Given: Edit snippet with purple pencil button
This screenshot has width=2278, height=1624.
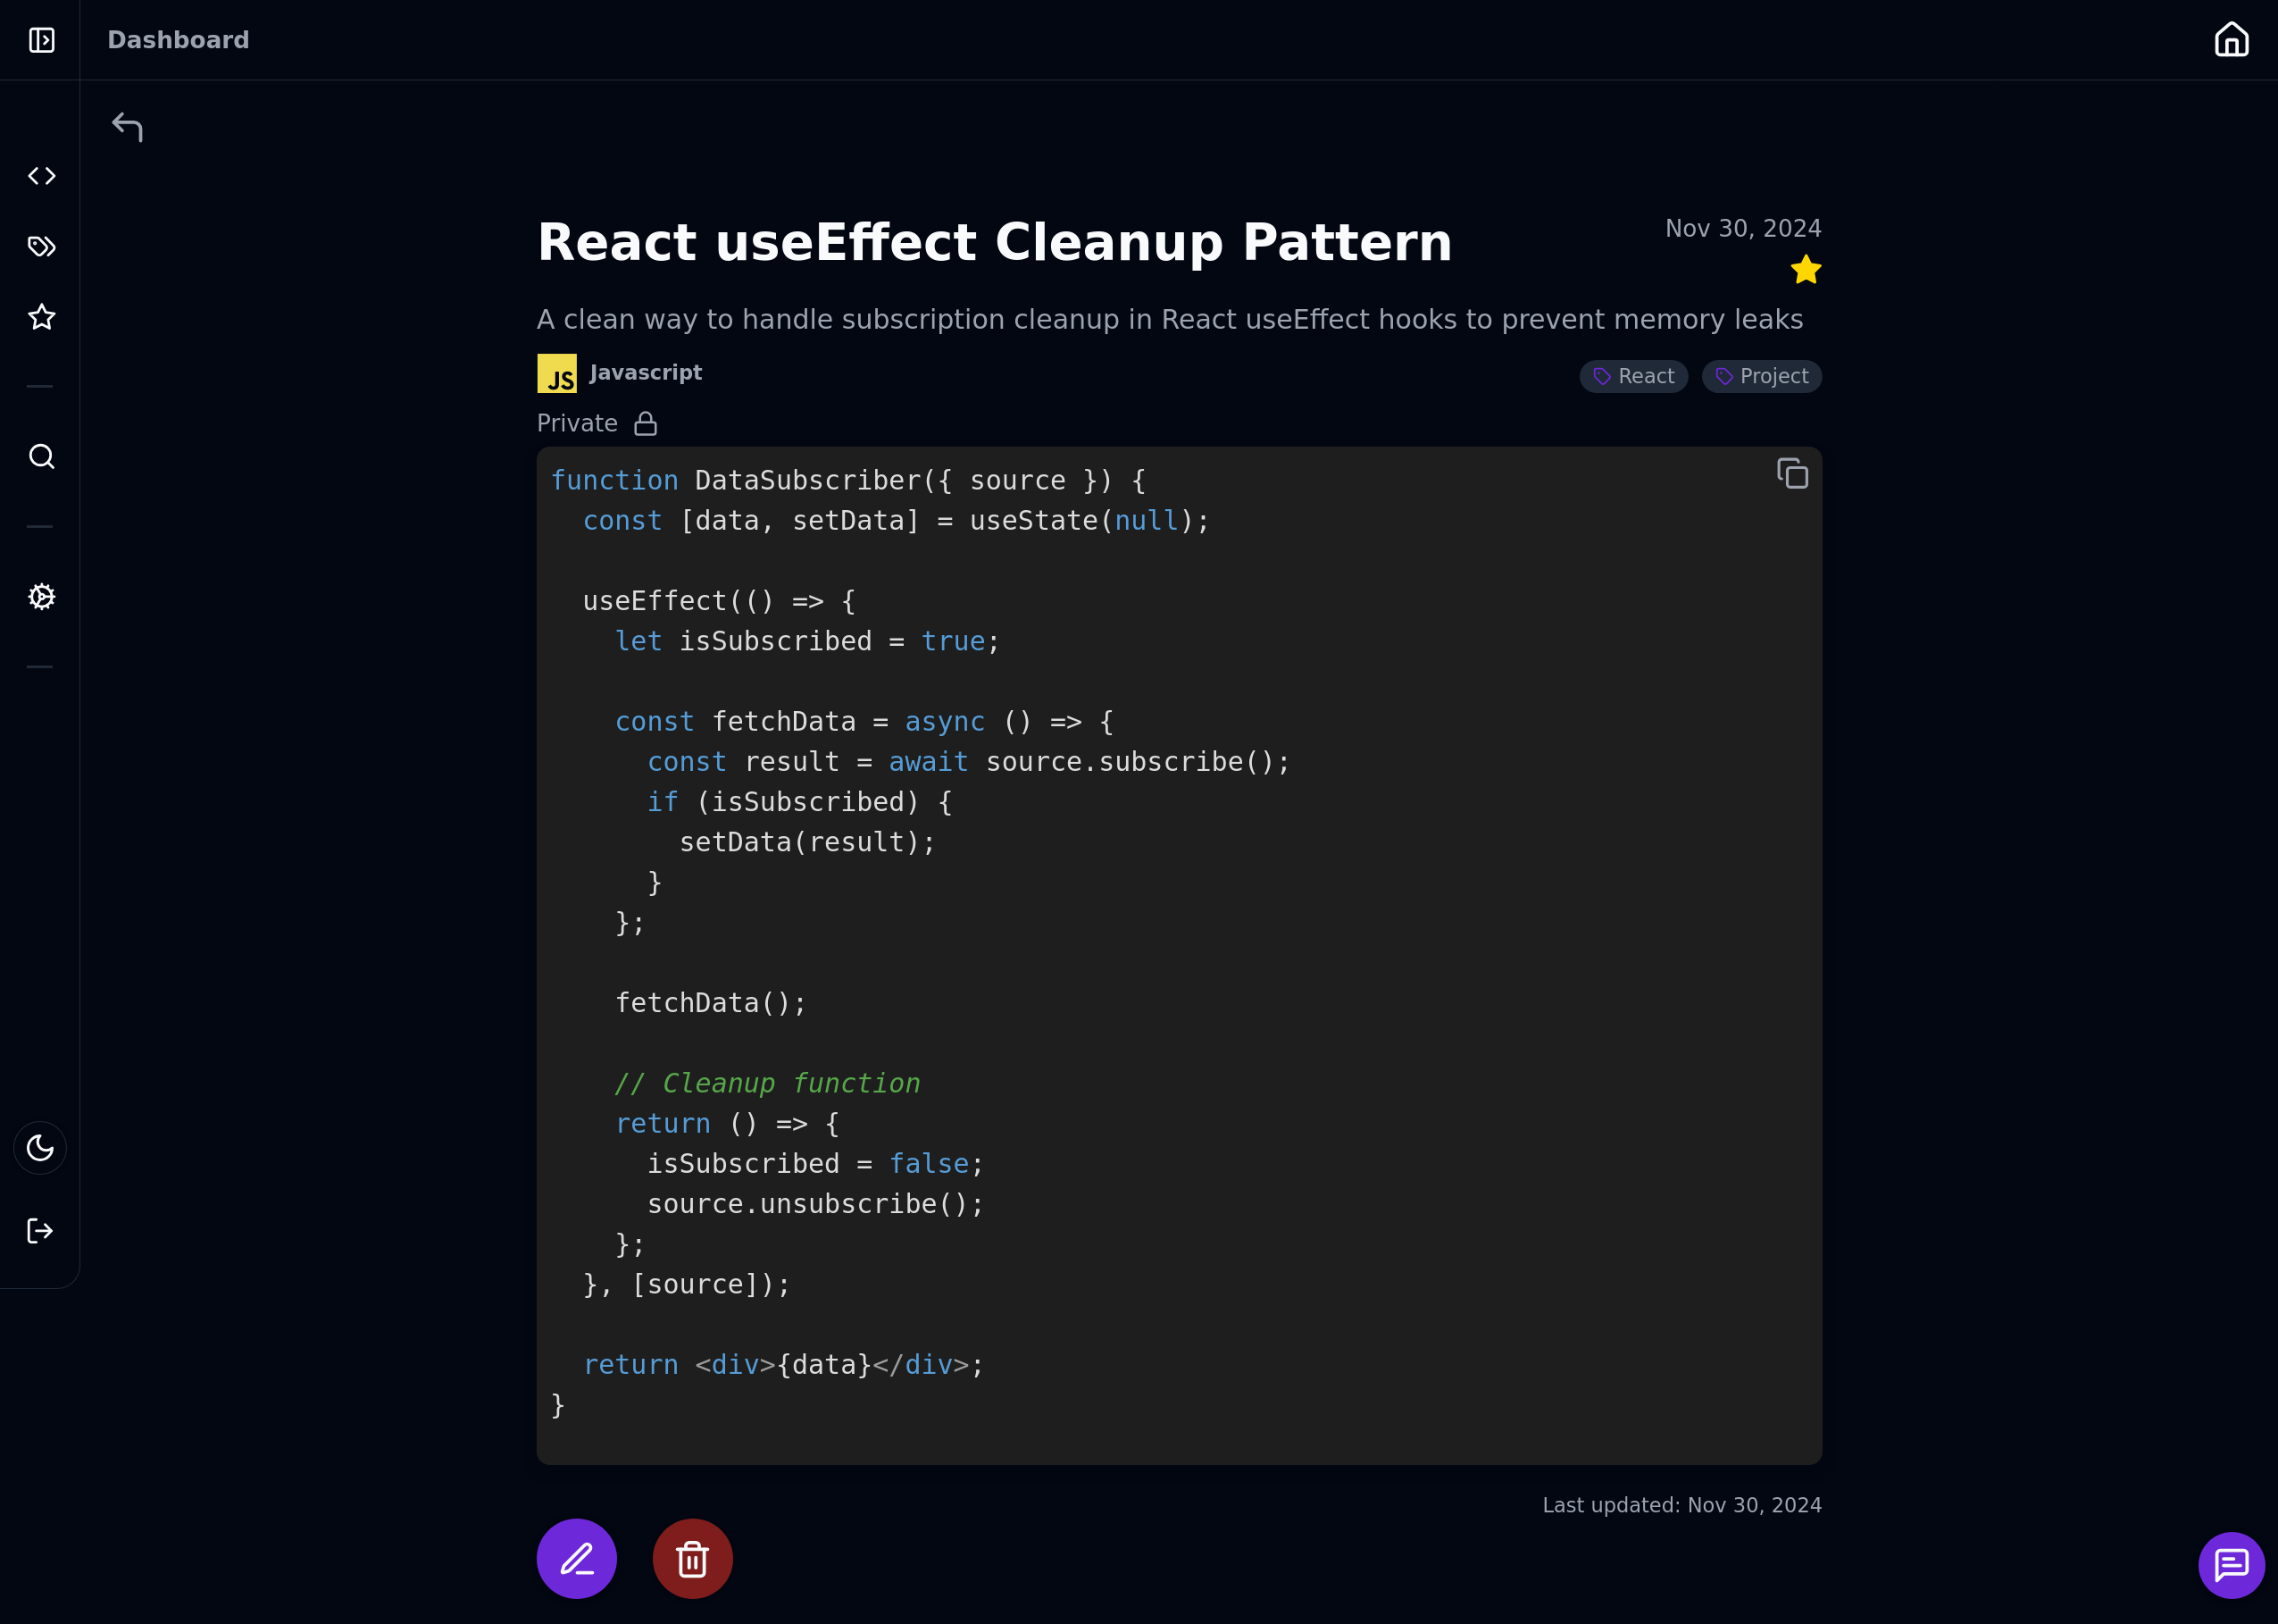Looking at the screenshot, I should tap(577, 1559).
